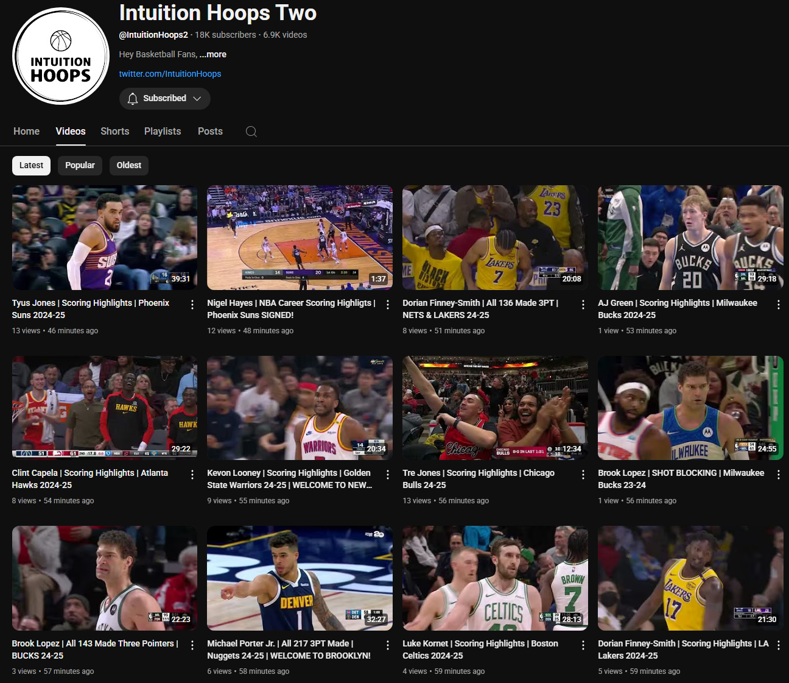The height and width of the screenshot is (683, 789).
Task: Open Dorian Finney-Smith All 136 Made 3PT title
Action: pyautogui.click(x=480, y=309)
